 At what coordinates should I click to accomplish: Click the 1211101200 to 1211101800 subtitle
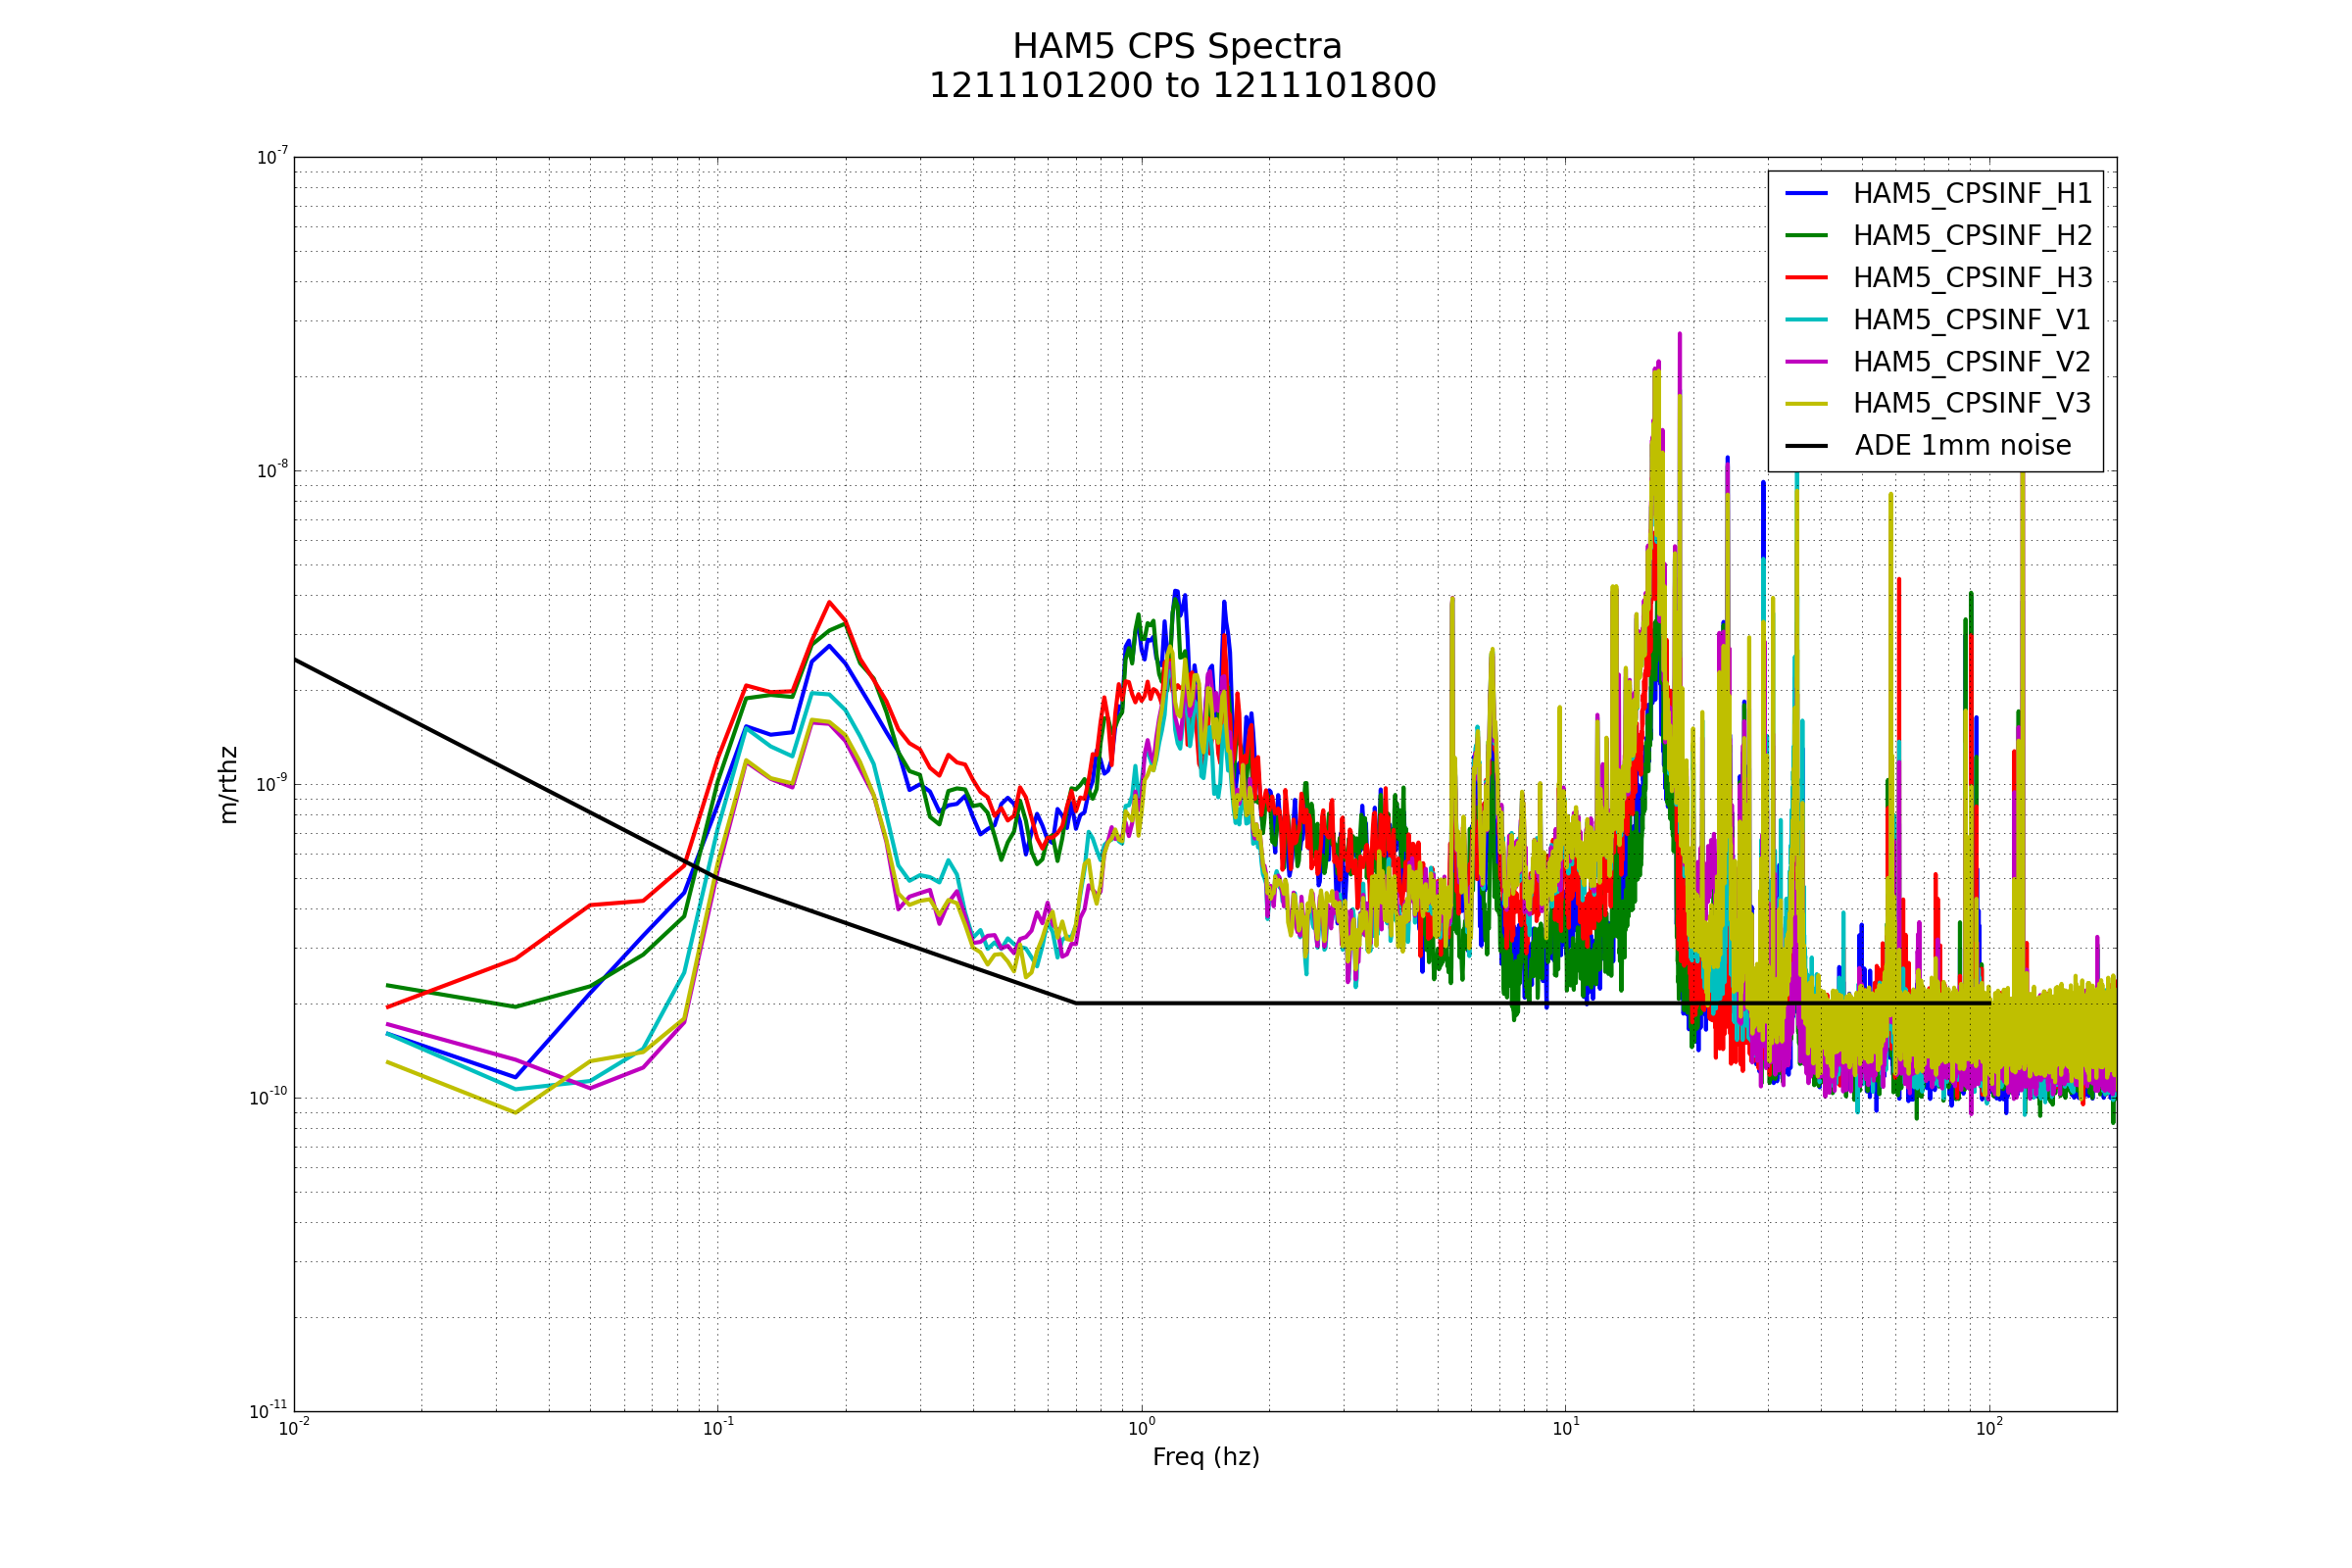click(1182, 87)
